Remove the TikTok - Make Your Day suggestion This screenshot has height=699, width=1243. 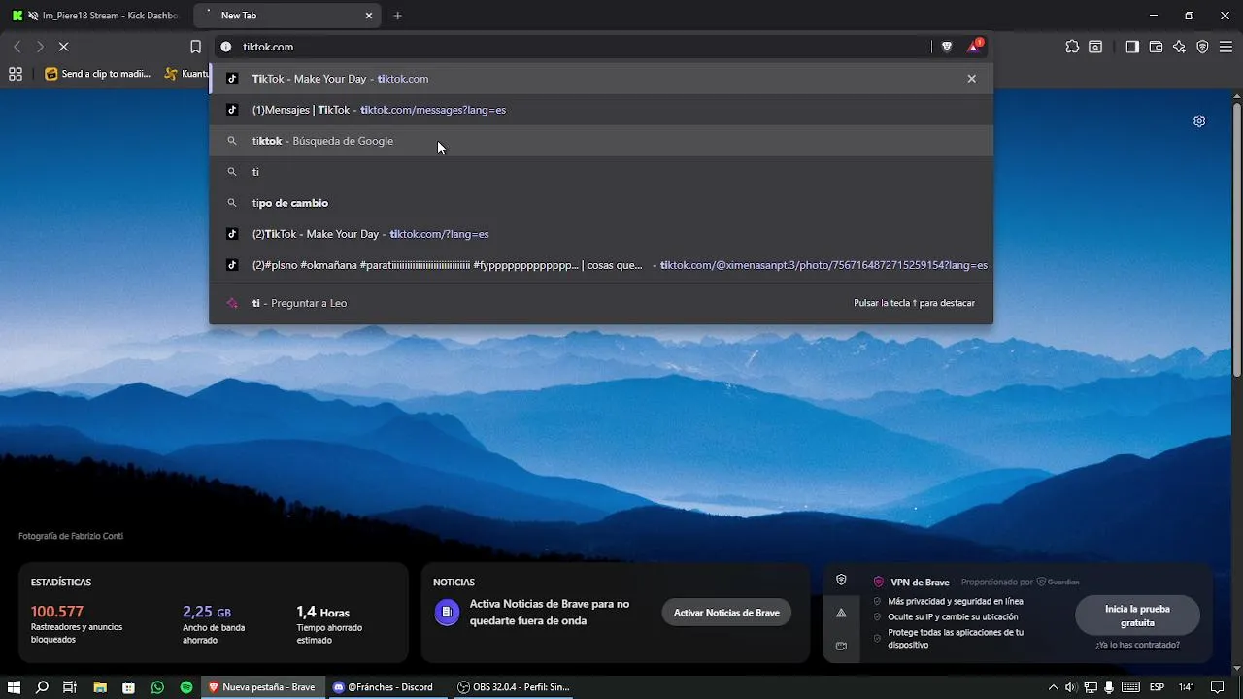point(971,79)
